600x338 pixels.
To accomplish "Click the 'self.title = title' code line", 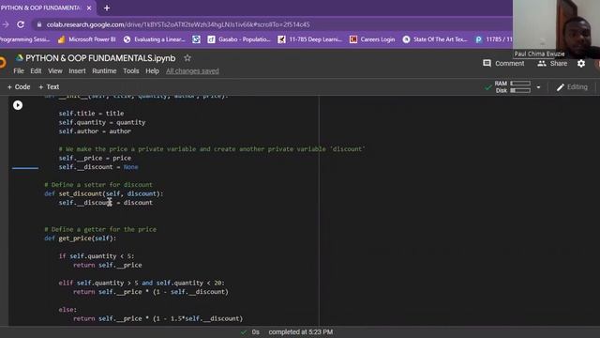I will point(91,114).
